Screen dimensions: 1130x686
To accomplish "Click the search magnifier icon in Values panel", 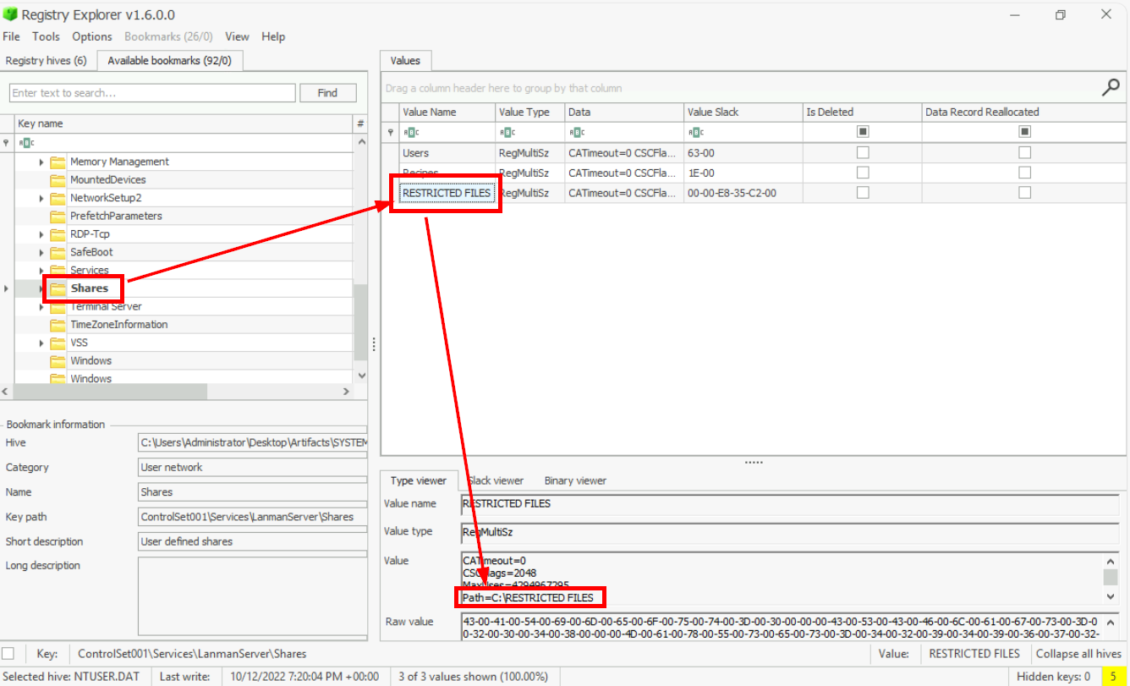I will 1111,87.
